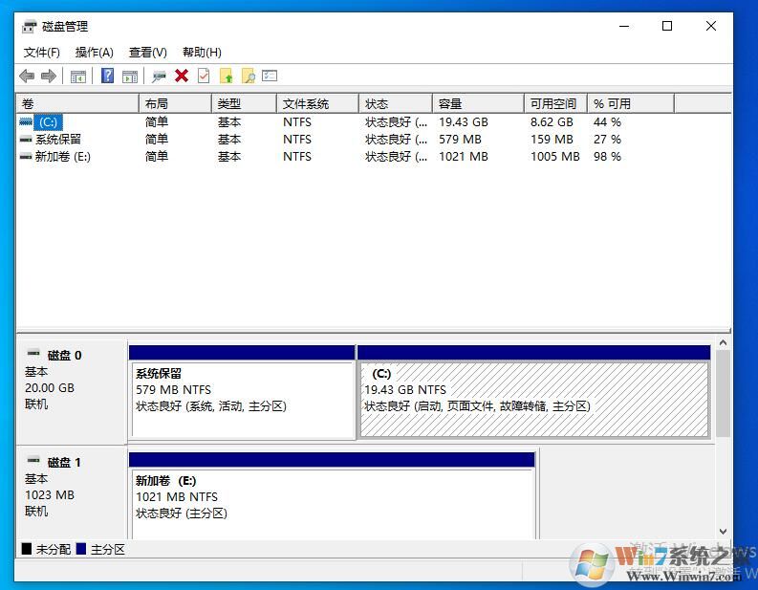Screen dimensions: 758x590
Task: Click the red X delete icon
Action: [x=182, y=76]
